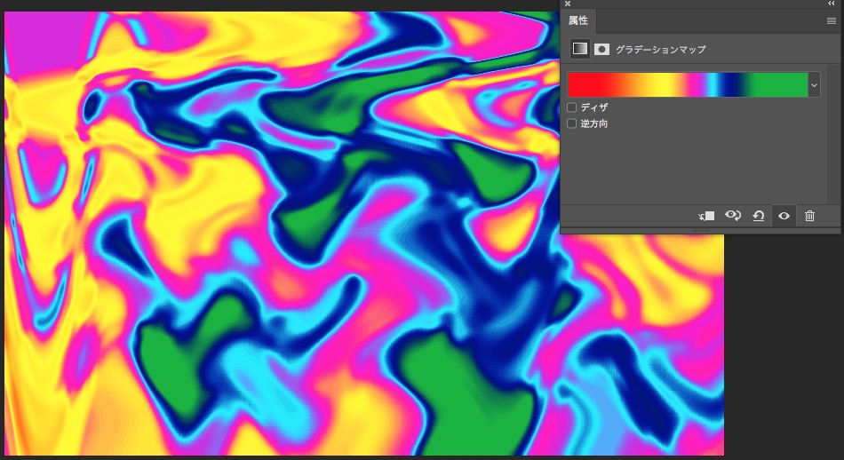The height and width of the screenshot is (460, 844).
Task: Clip adjustment to layer below
Action: pyautogui.click(x=706, y=216)
